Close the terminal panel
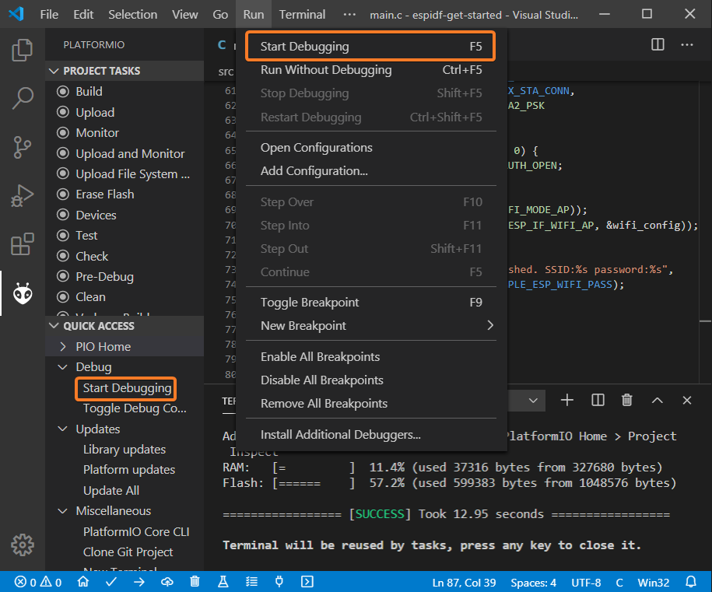This screenshot has width=712, height=592. (x=687, y=400)
